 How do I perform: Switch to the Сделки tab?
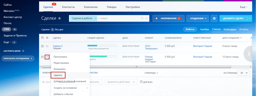48,7
